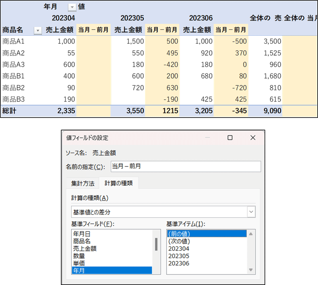Expand the 計算の種類 combo box arrow
318x285 pixels.
[251, 212]
